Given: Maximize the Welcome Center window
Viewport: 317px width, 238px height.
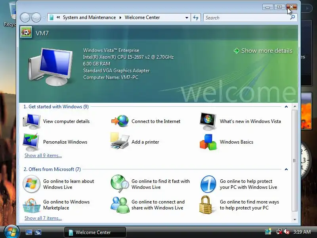Looking at the screenshot, I should tap(279, 7).
